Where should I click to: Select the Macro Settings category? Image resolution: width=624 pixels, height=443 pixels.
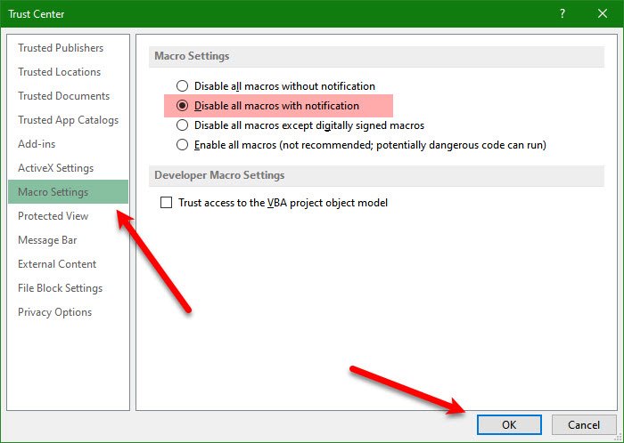click(68, 192)
